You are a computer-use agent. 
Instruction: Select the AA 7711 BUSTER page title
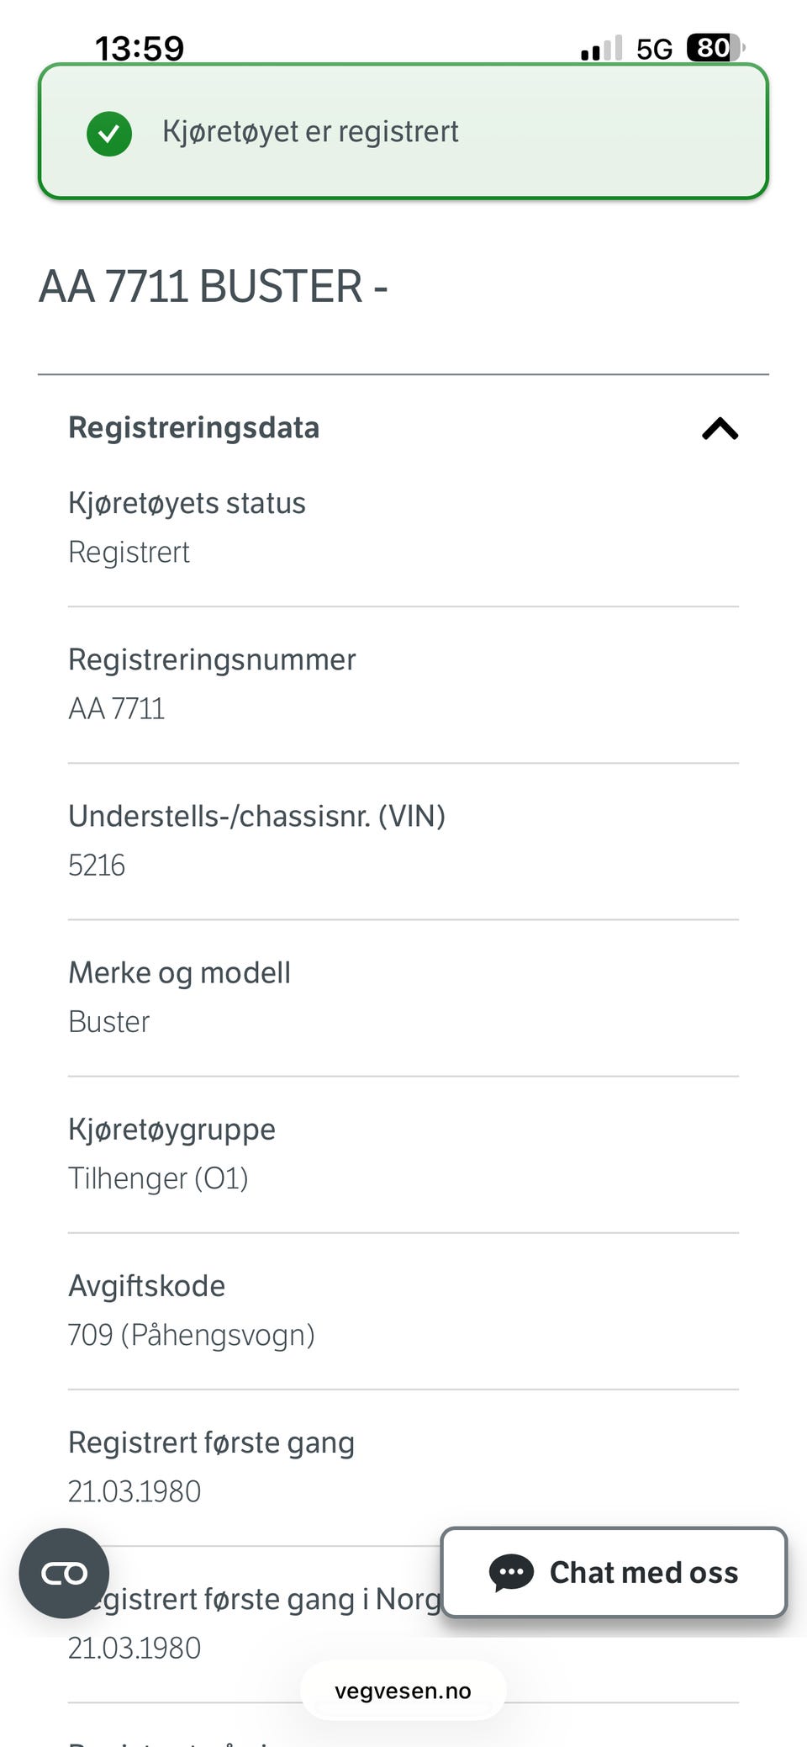(x=214, y=286)
